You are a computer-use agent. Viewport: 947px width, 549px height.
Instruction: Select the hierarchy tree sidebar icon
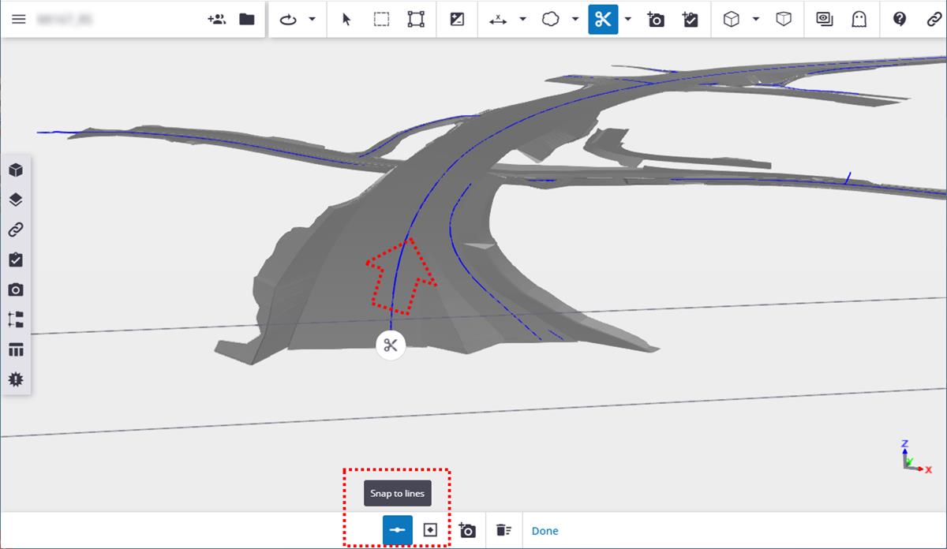14,319
